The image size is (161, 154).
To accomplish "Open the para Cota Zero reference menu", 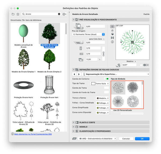I will pos(104,39).
